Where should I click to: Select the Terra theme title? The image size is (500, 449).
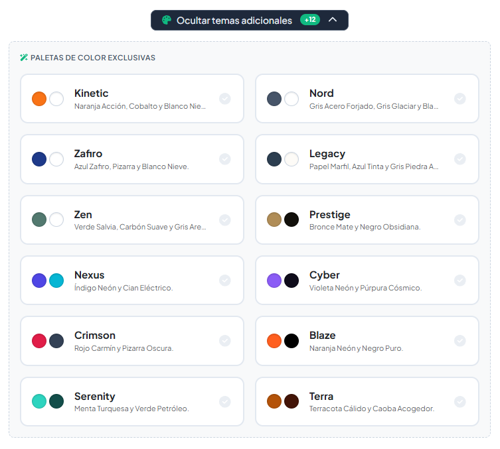(321, 397)
